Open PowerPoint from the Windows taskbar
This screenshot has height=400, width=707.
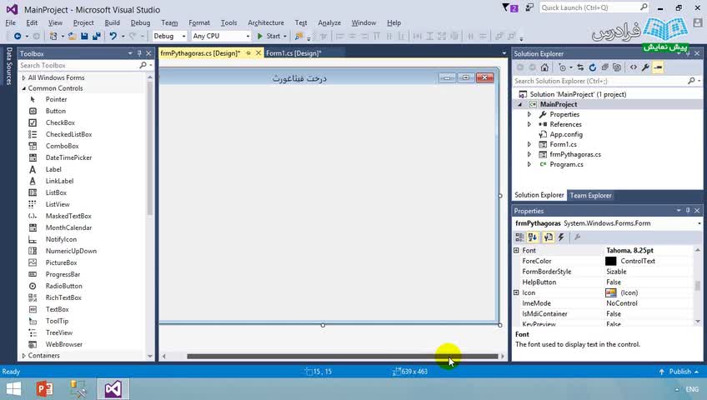[44, 388]
